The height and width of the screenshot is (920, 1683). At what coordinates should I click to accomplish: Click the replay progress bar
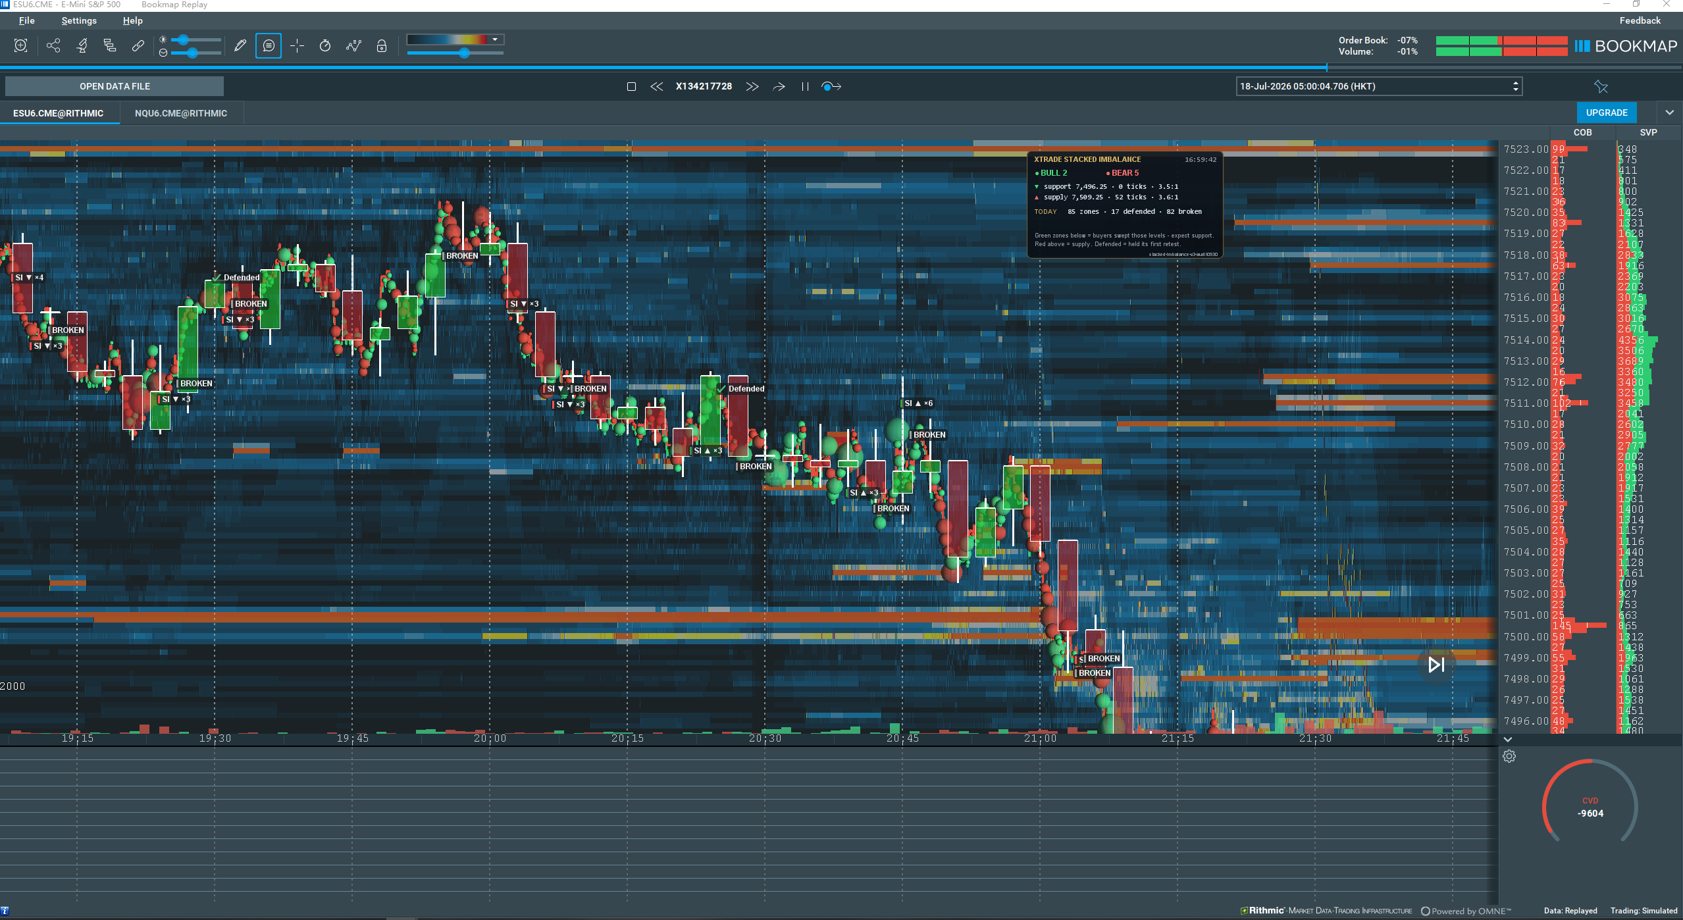pyautogui.click(x=841, y=67)
